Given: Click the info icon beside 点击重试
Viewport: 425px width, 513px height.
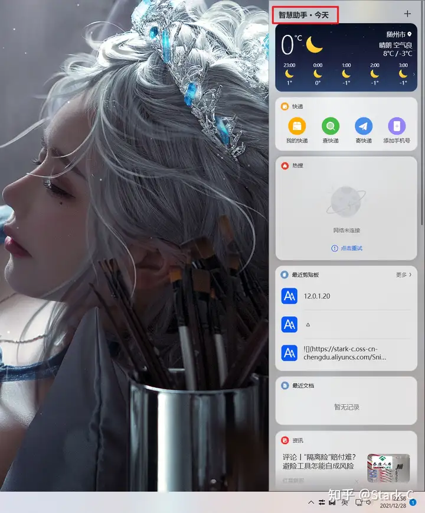Looking at the screenshot, I should pyautogui.click(x=335, y=248).
